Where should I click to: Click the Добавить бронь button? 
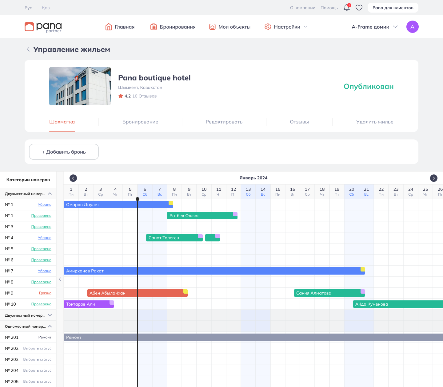pos(64,152)
